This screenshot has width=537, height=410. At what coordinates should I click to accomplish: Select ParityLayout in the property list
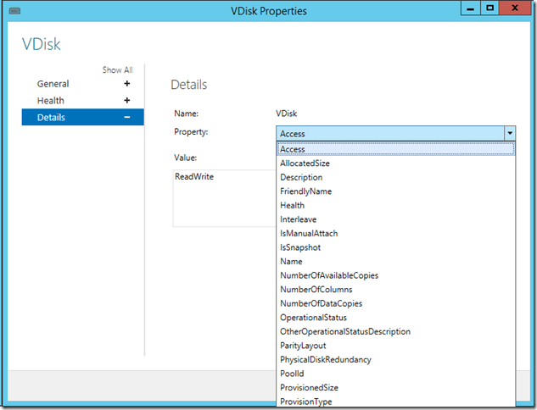(x=303, y=346)
